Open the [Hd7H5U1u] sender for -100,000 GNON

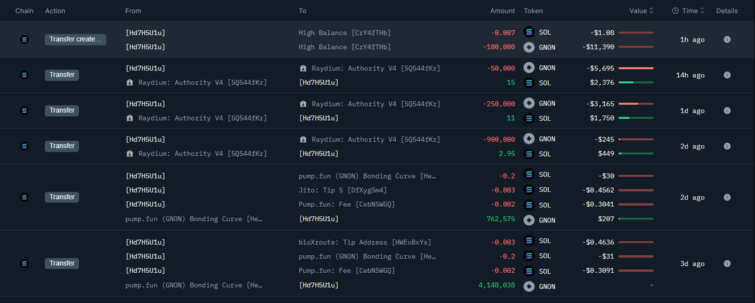[145, 47]
